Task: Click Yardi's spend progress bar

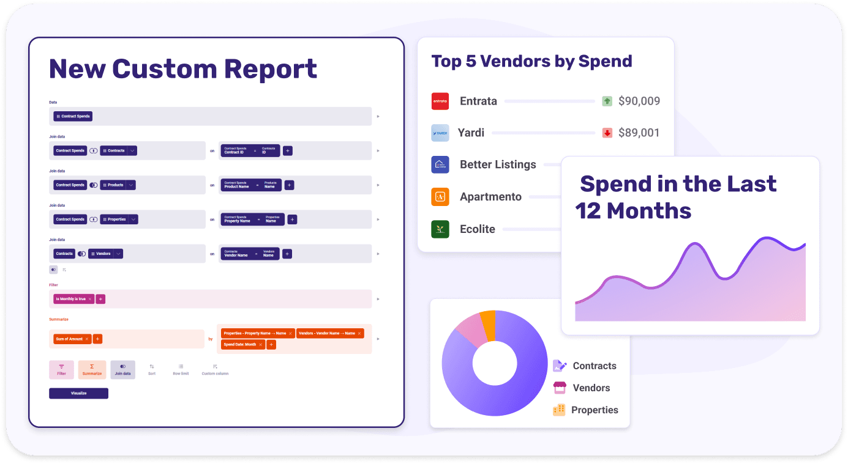Action: (543, 133)
